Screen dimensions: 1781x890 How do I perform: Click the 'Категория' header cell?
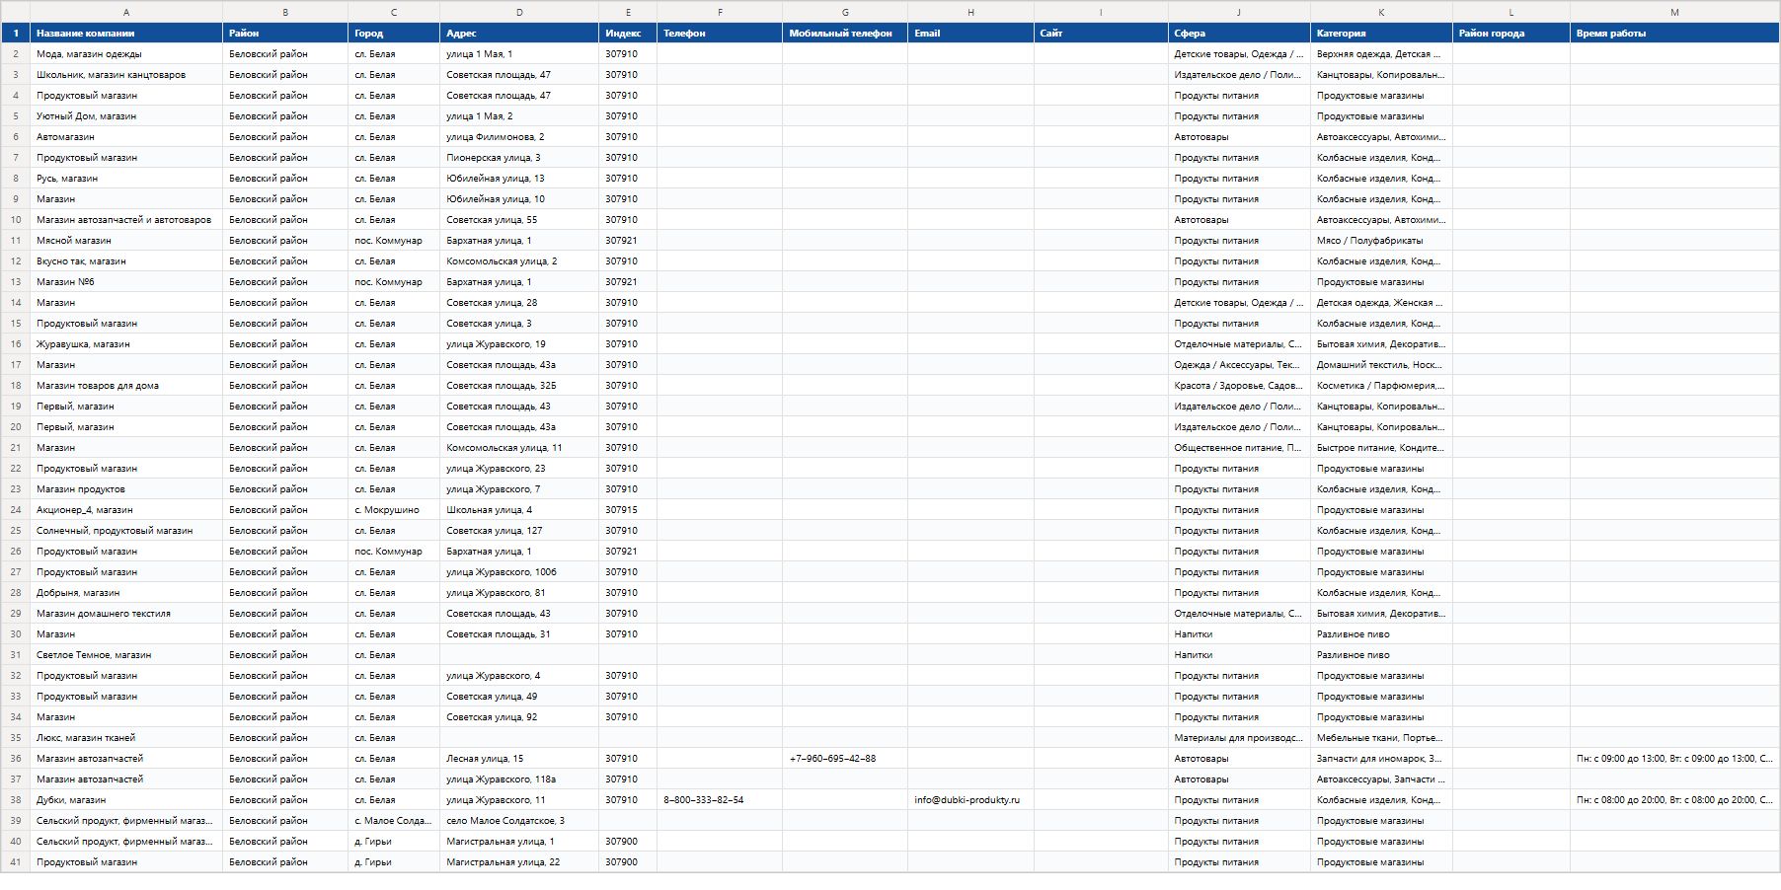coord(1381,34)
